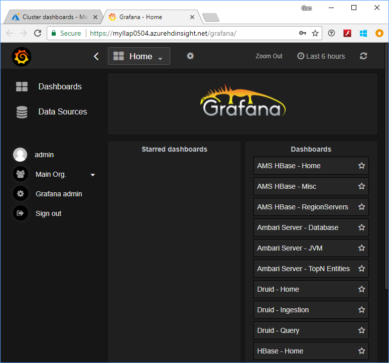This screenshot has width=389, height=363.
Task: Click the Zoom Out button
Action: 269,56
